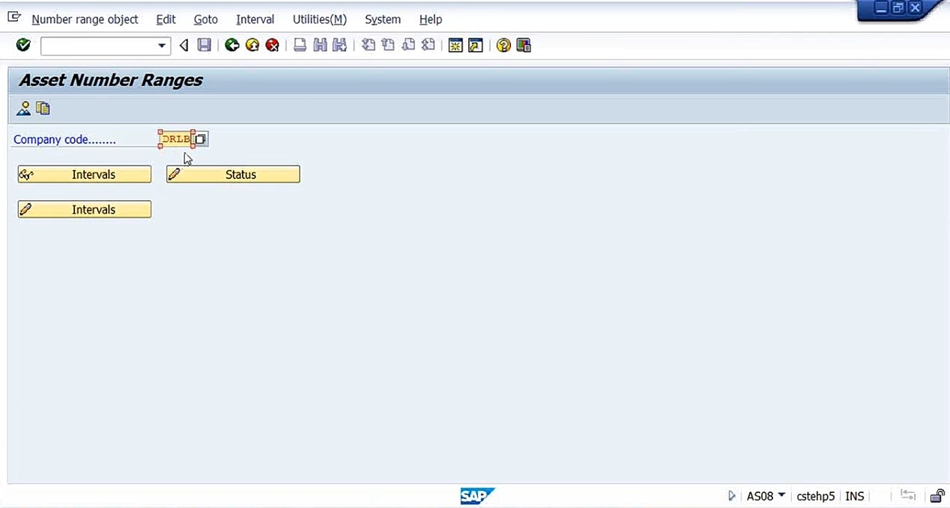
Task: Open the window system menu icon
Action: [13, 17]
